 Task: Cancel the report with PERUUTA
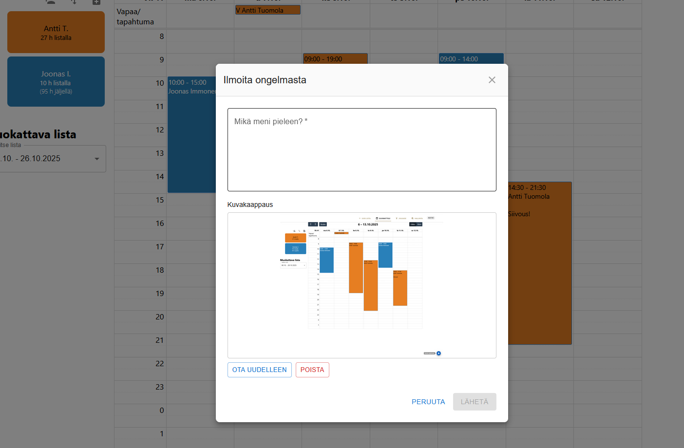[428, 402]
